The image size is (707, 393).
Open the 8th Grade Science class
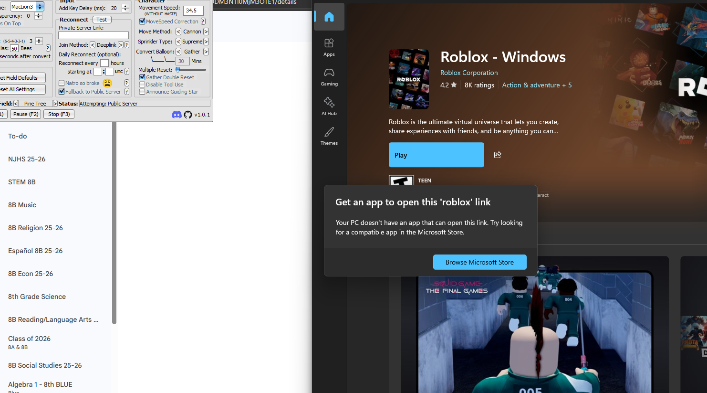click(x=37, y=297)
